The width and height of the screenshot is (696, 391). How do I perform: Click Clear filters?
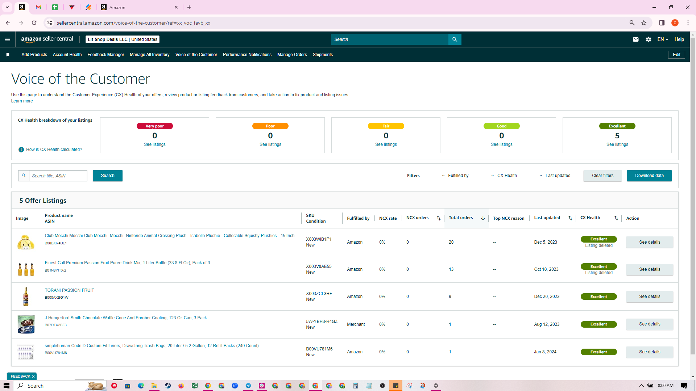tap(602, 176)
